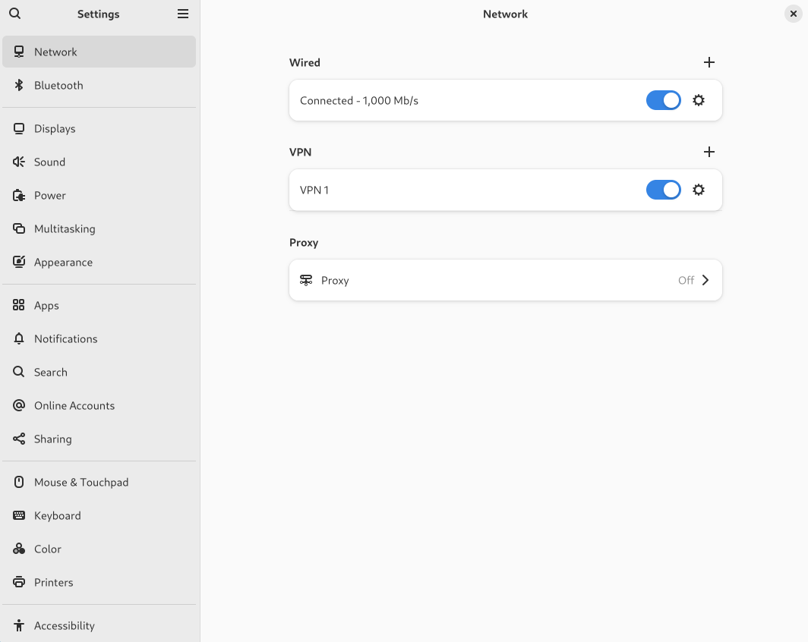Screen dimensions: 808x642
Task: Open Accessibility settings
Action: point(99,625)
